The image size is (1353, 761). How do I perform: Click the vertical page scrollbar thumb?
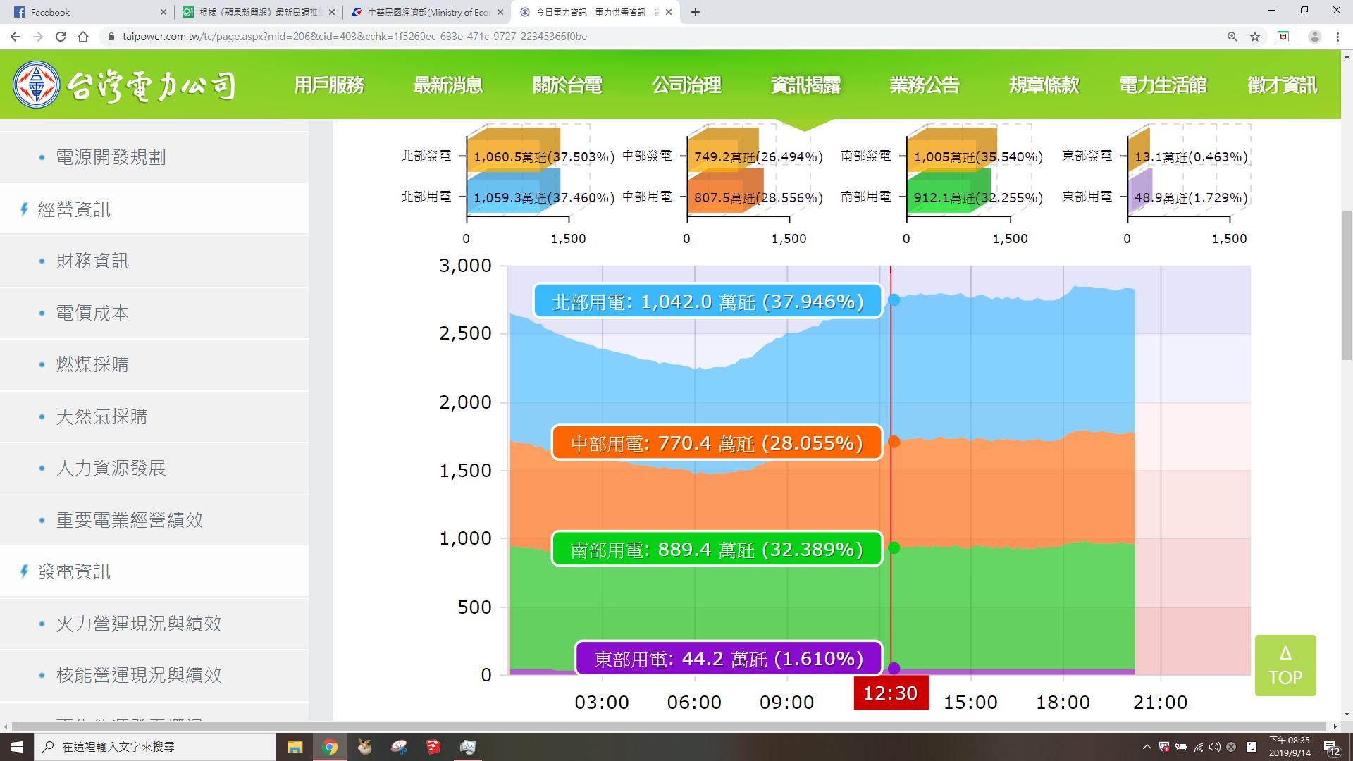click(x=1347, y=285)
